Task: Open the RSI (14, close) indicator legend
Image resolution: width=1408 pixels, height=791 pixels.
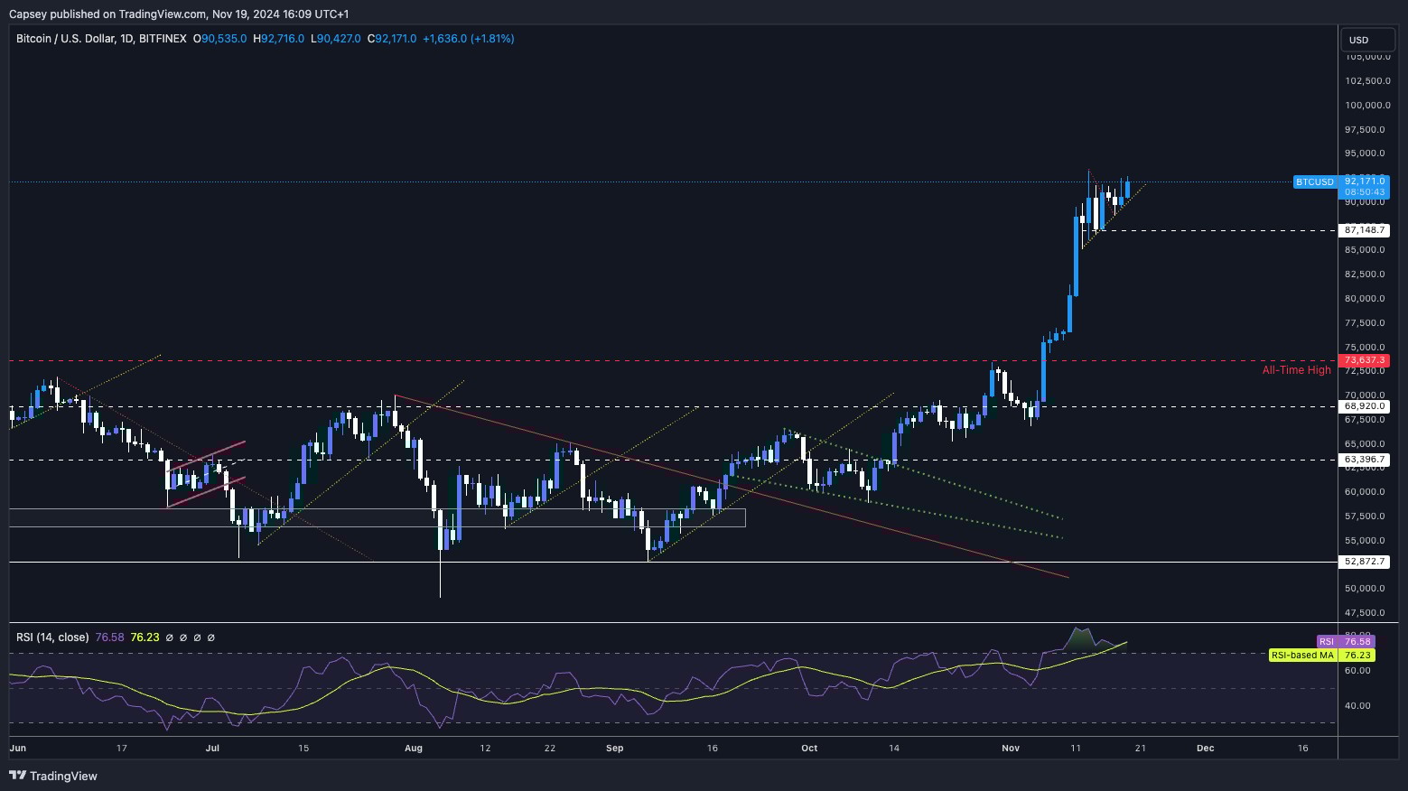Action: tap(54, 637)
